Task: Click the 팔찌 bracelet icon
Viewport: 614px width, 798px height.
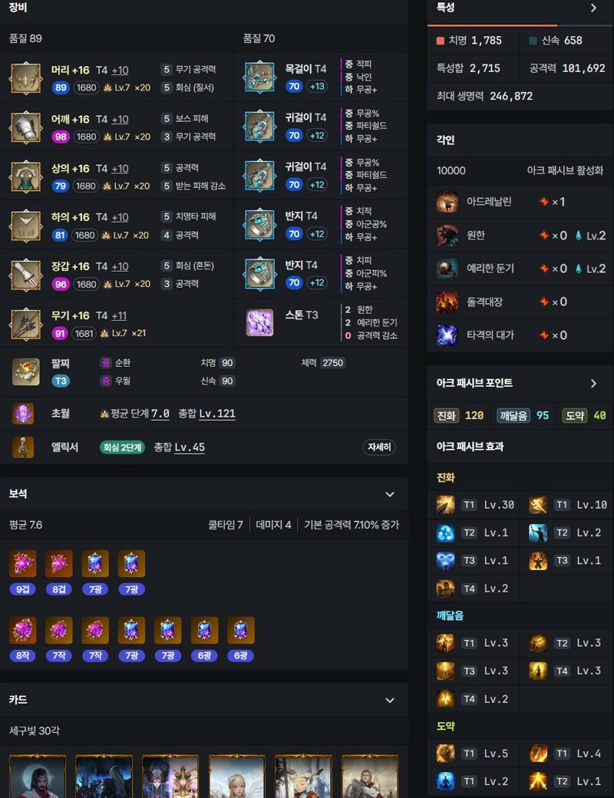Action: [25, 371]
